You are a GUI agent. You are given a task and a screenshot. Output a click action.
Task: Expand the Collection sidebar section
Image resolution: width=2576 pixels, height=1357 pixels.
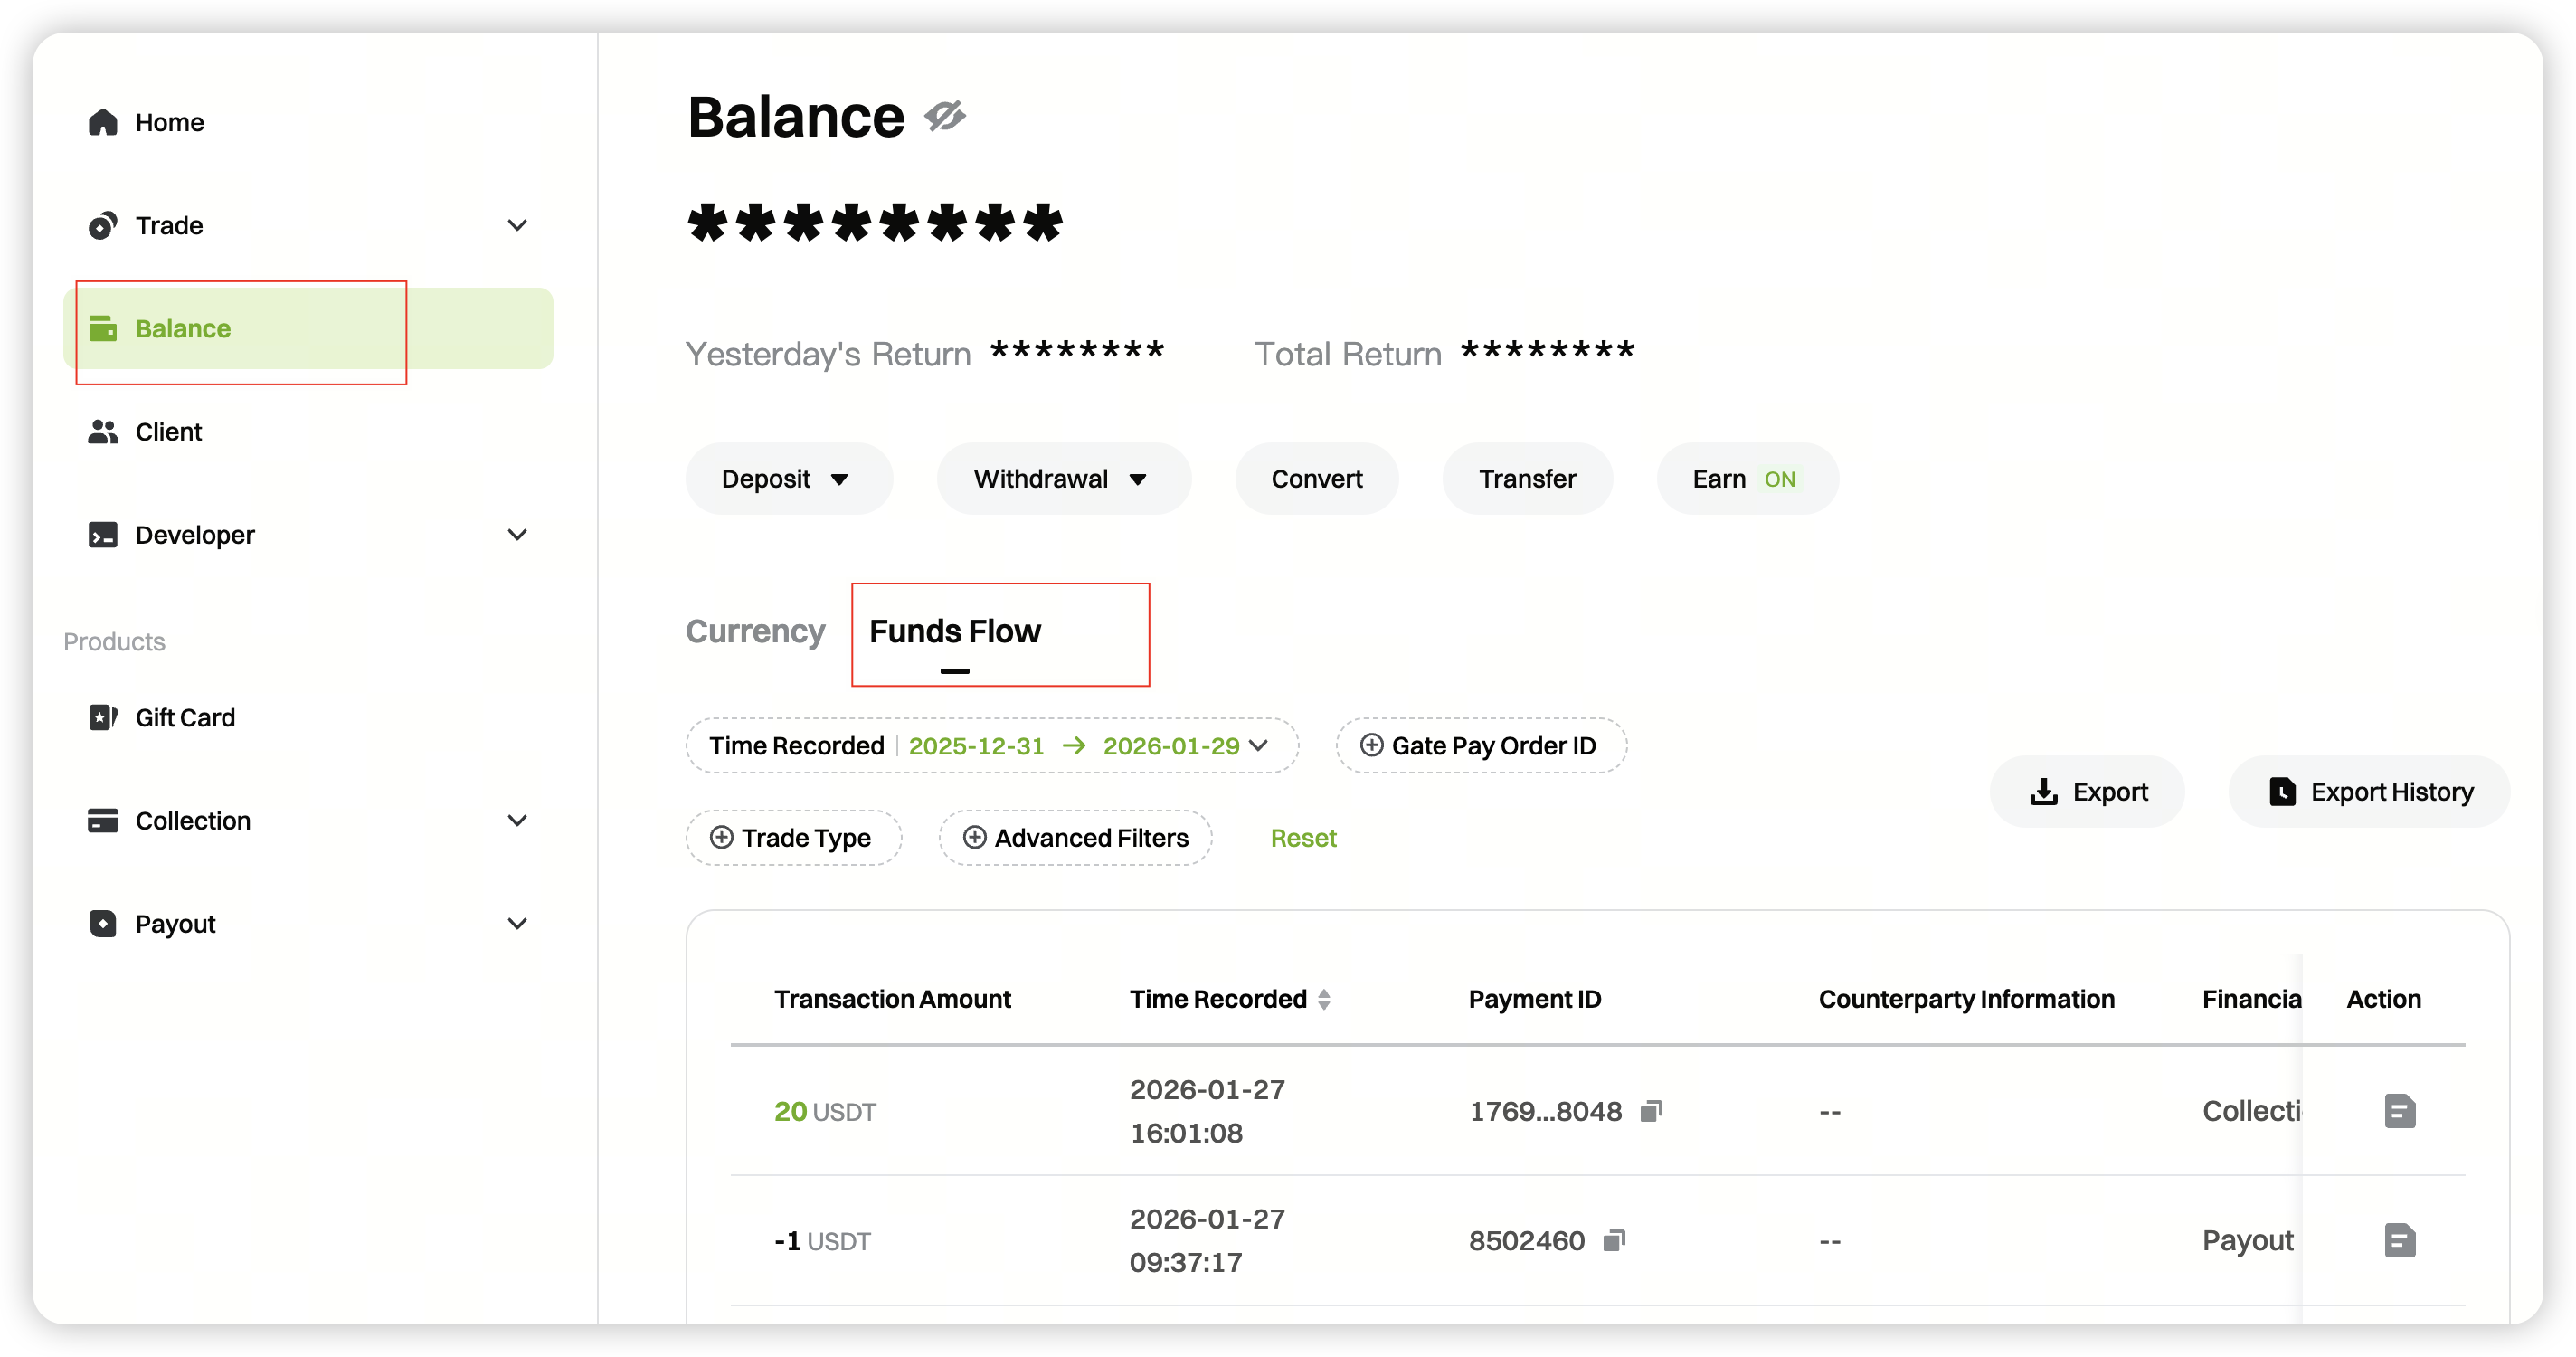516,821
